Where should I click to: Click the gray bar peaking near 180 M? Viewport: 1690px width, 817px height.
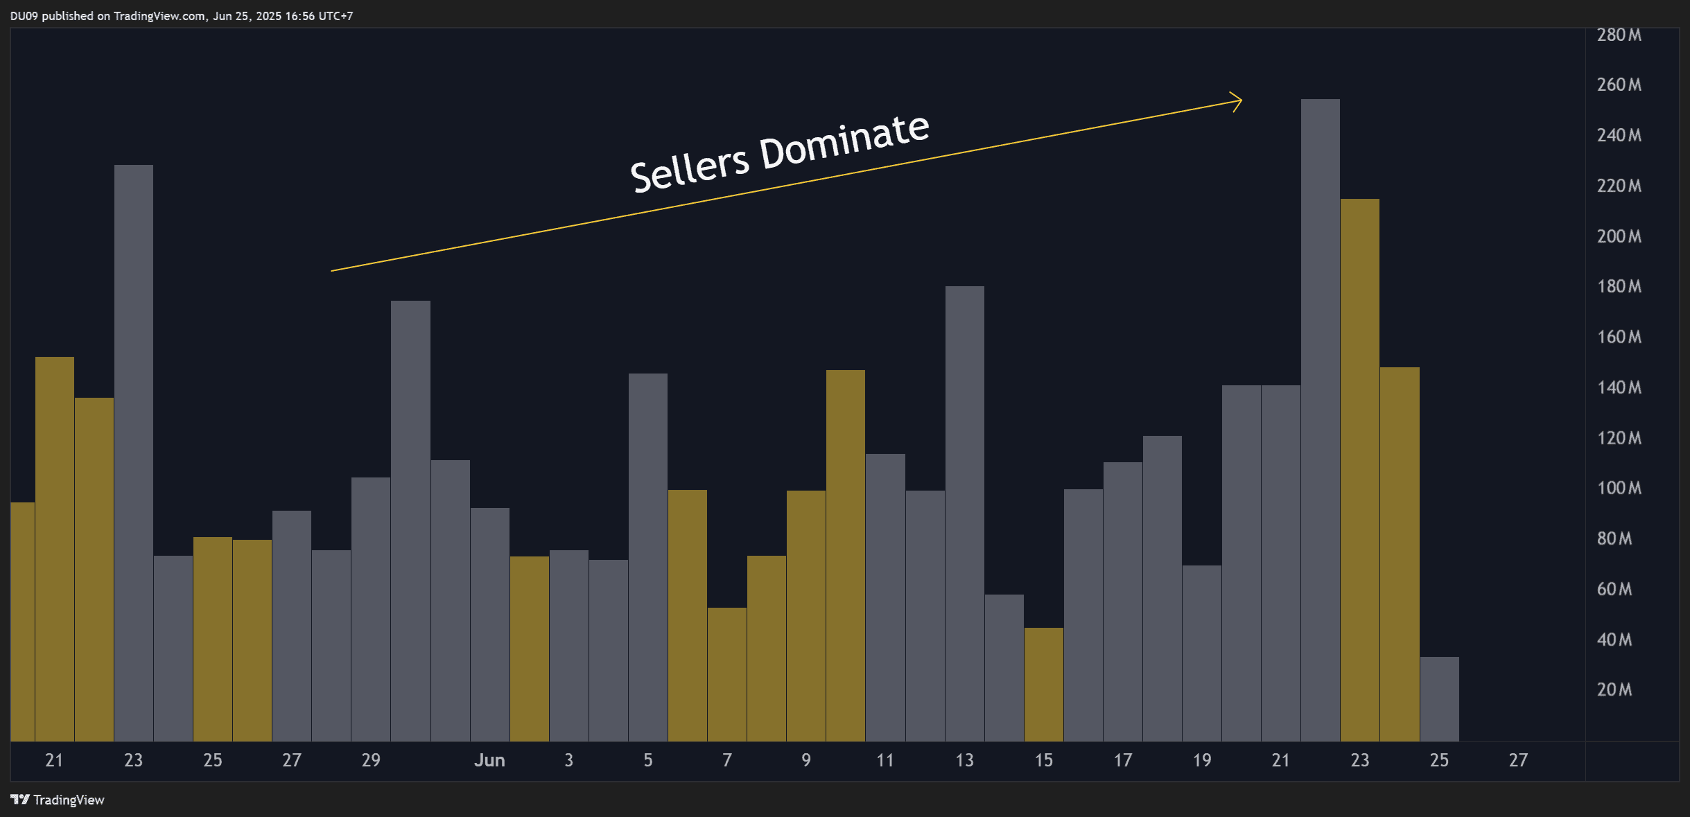(964, 513)
